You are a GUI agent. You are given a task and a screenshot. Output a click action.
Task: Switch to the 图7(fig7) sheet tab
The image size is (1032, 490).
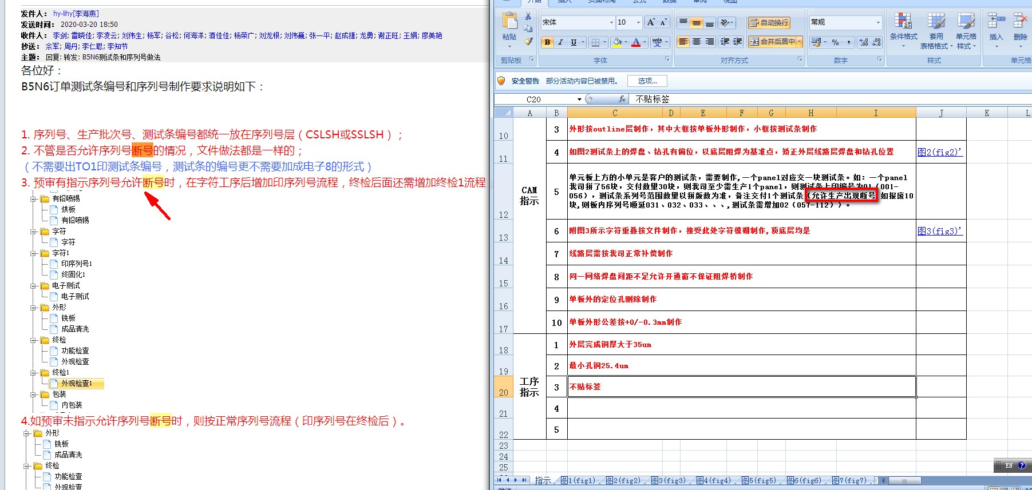849,480
